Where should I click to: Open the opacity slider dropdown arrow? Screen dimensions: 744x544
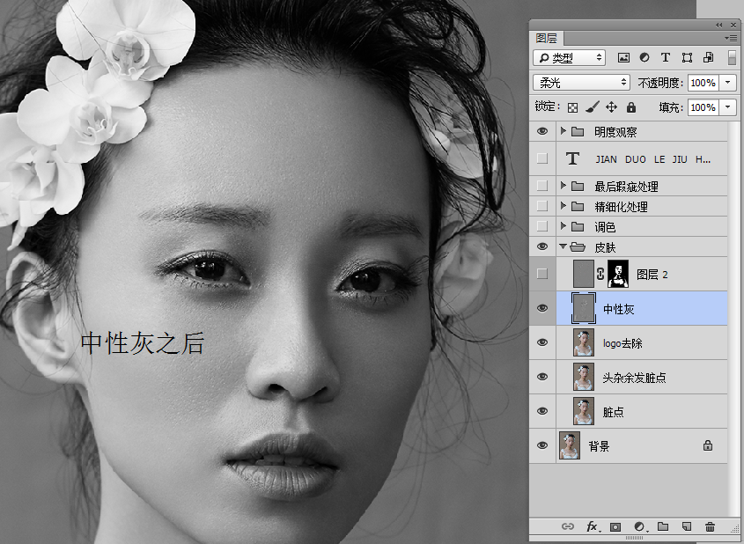click(728, 83)
